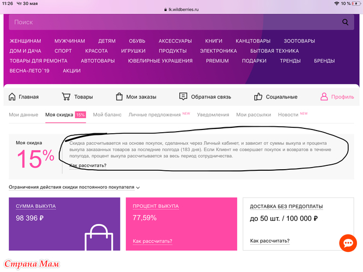Open the Главная home icon

pyautogui.click(x=12, y=97)
